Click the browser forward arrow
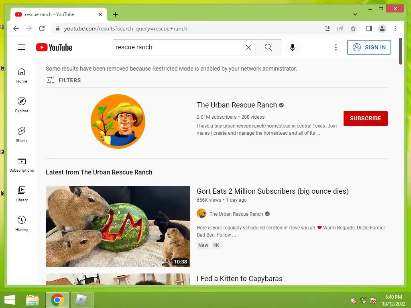The width and height of the screenshot is (411, 308). (x=29, y=28)
